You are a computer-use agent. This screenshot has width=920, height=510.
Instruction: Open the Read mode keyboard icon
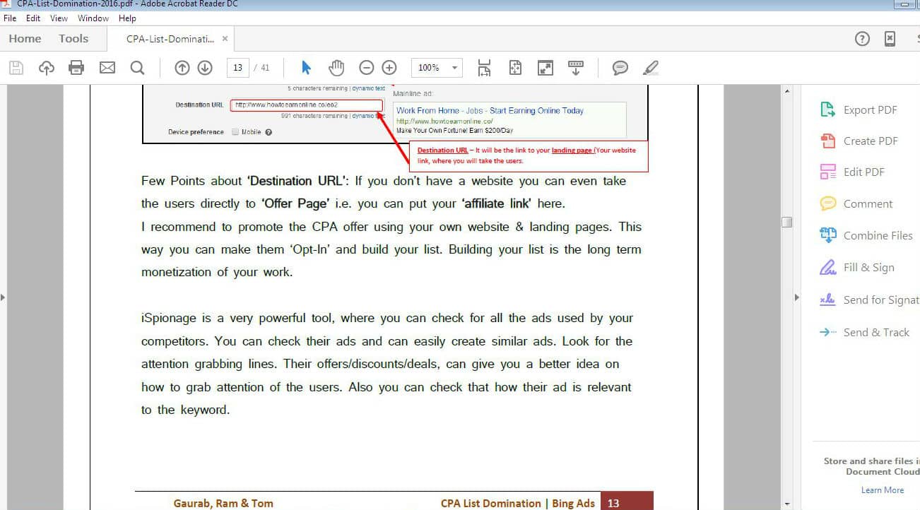coord(576,68)
